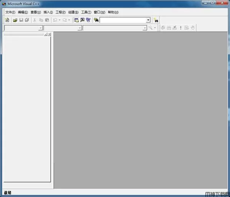
Task: Click the workspace panel expand docking button
Action: 46,34
